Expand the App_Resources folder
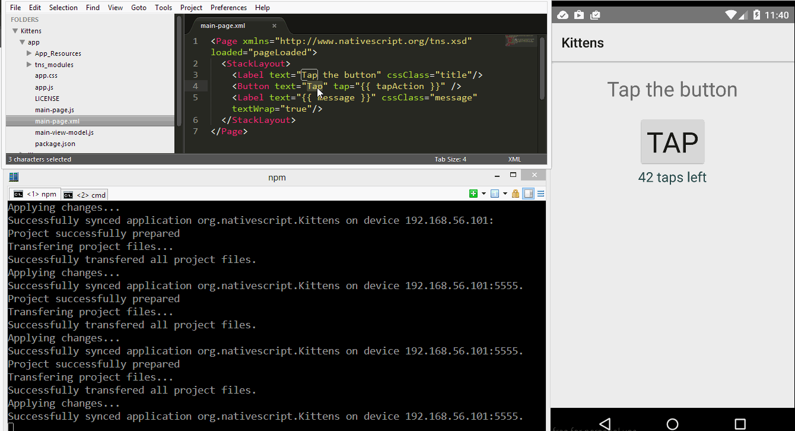This screenshot has height=431, width=795. tap(29, 53)
